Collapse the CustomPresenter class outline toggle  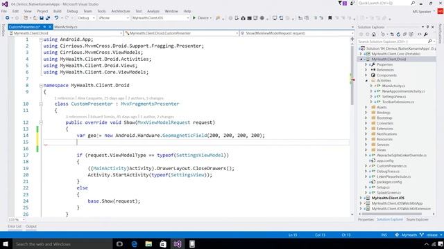pyautogui.click(x=41, y=104)
